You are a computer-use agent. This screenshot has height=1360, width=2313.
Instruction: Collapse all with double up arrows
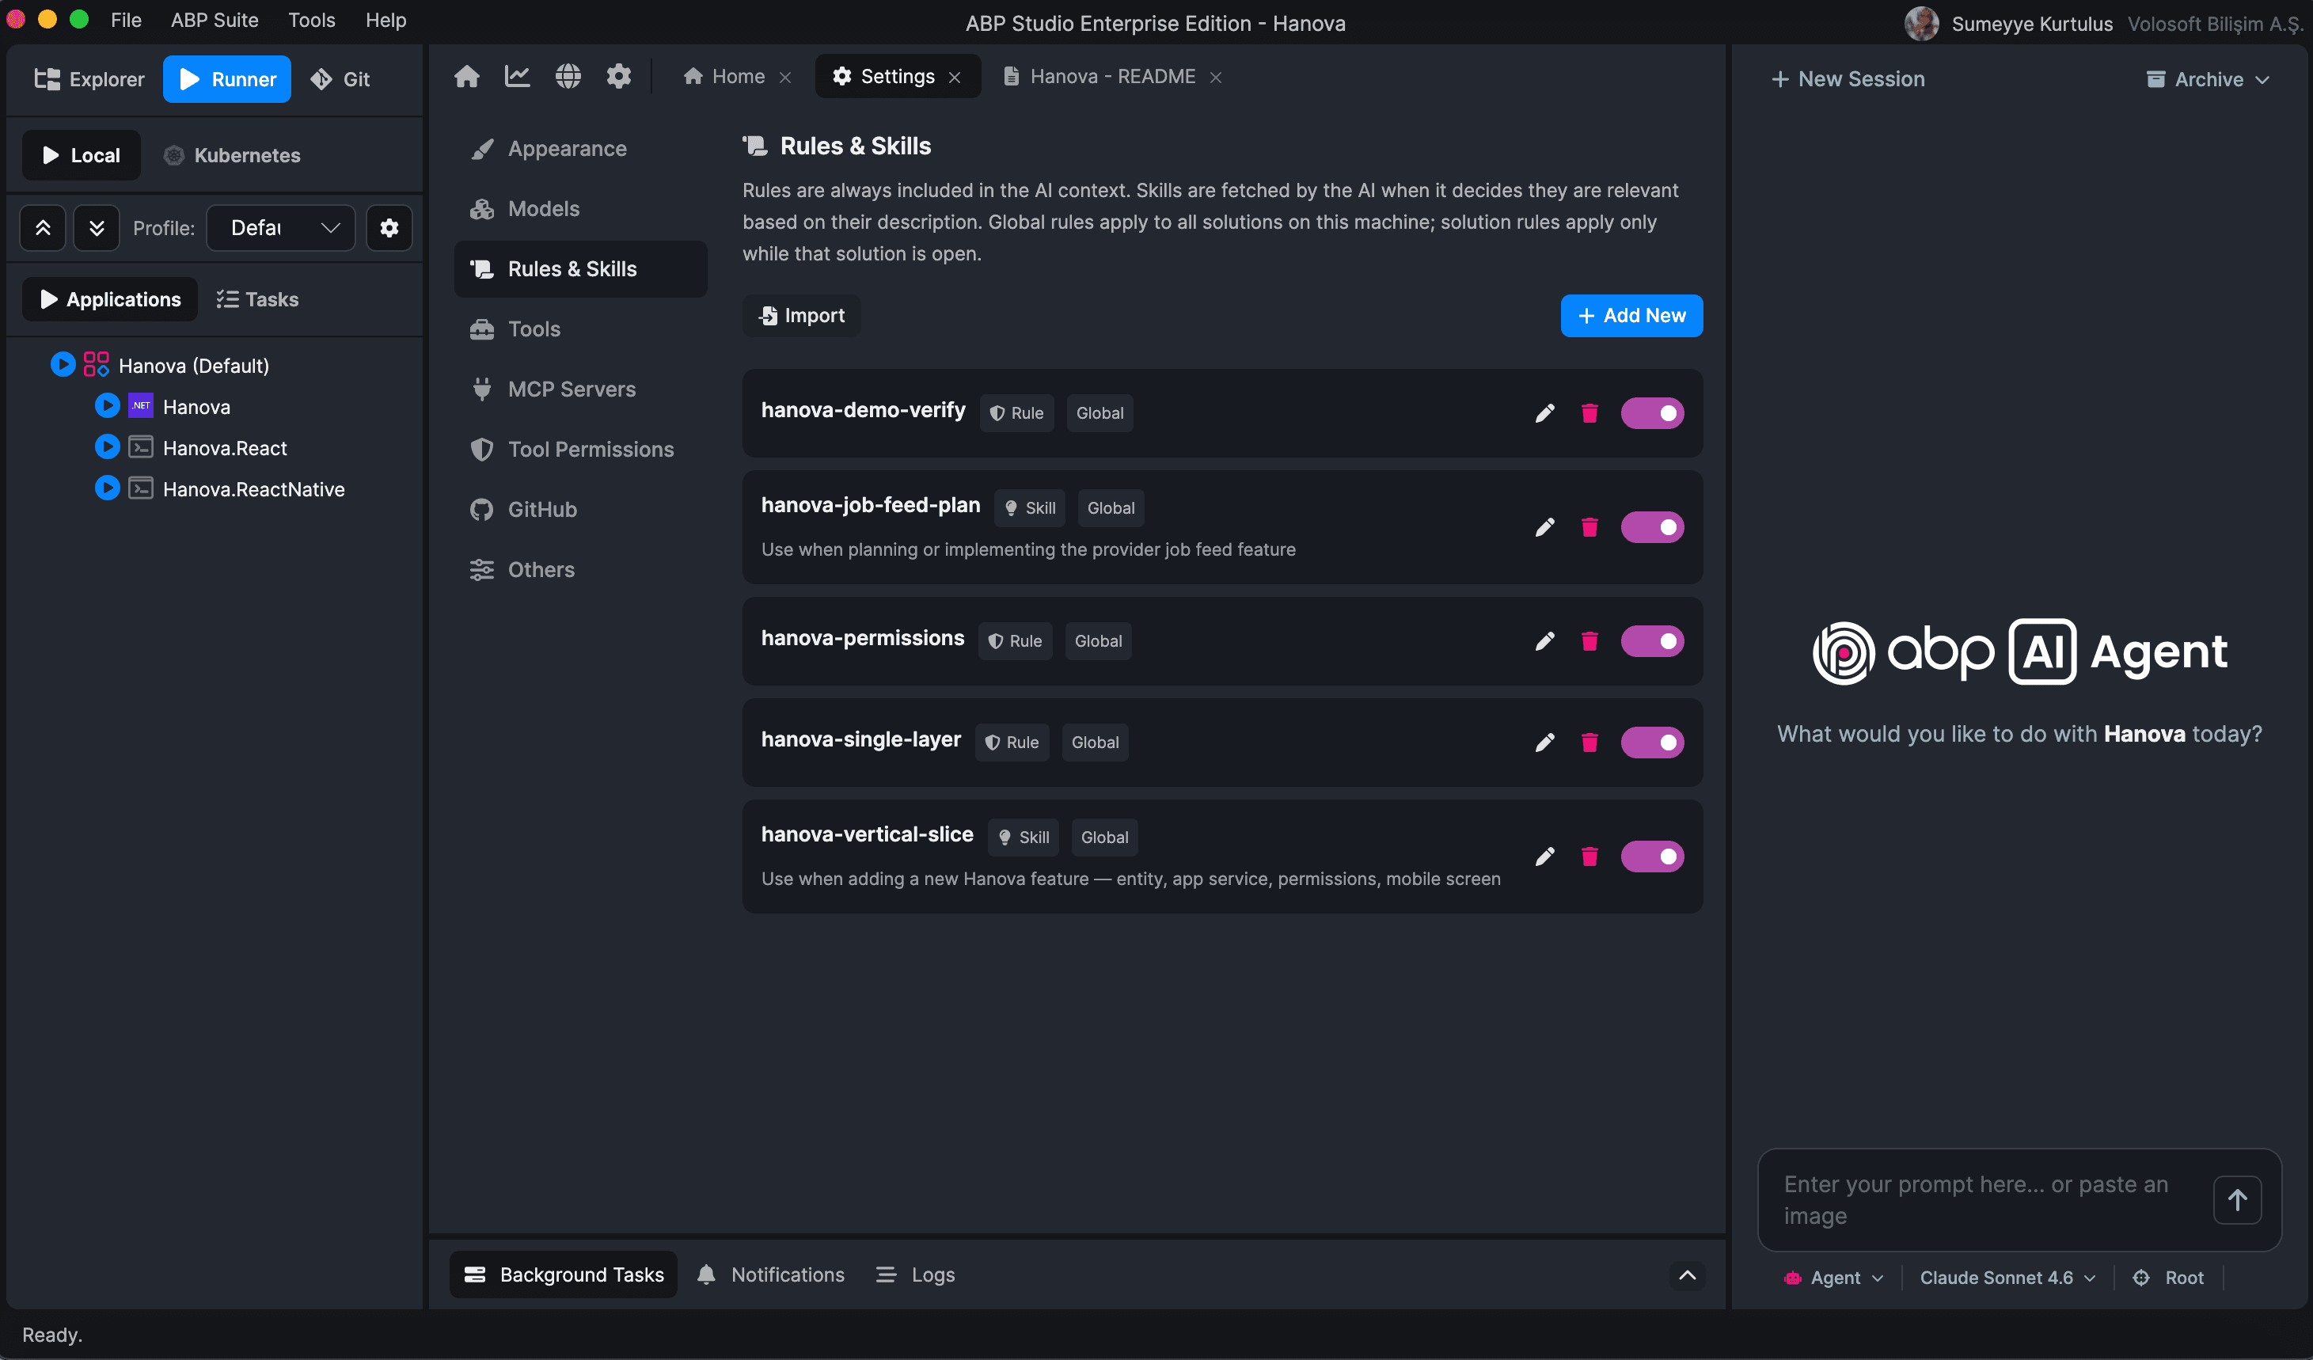coord(43,227)
